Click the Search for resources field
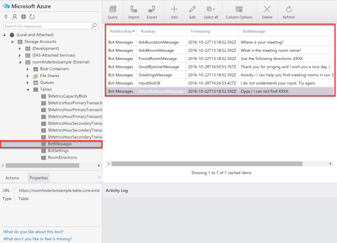The image size is (337, 243). [x=46, y=26]
